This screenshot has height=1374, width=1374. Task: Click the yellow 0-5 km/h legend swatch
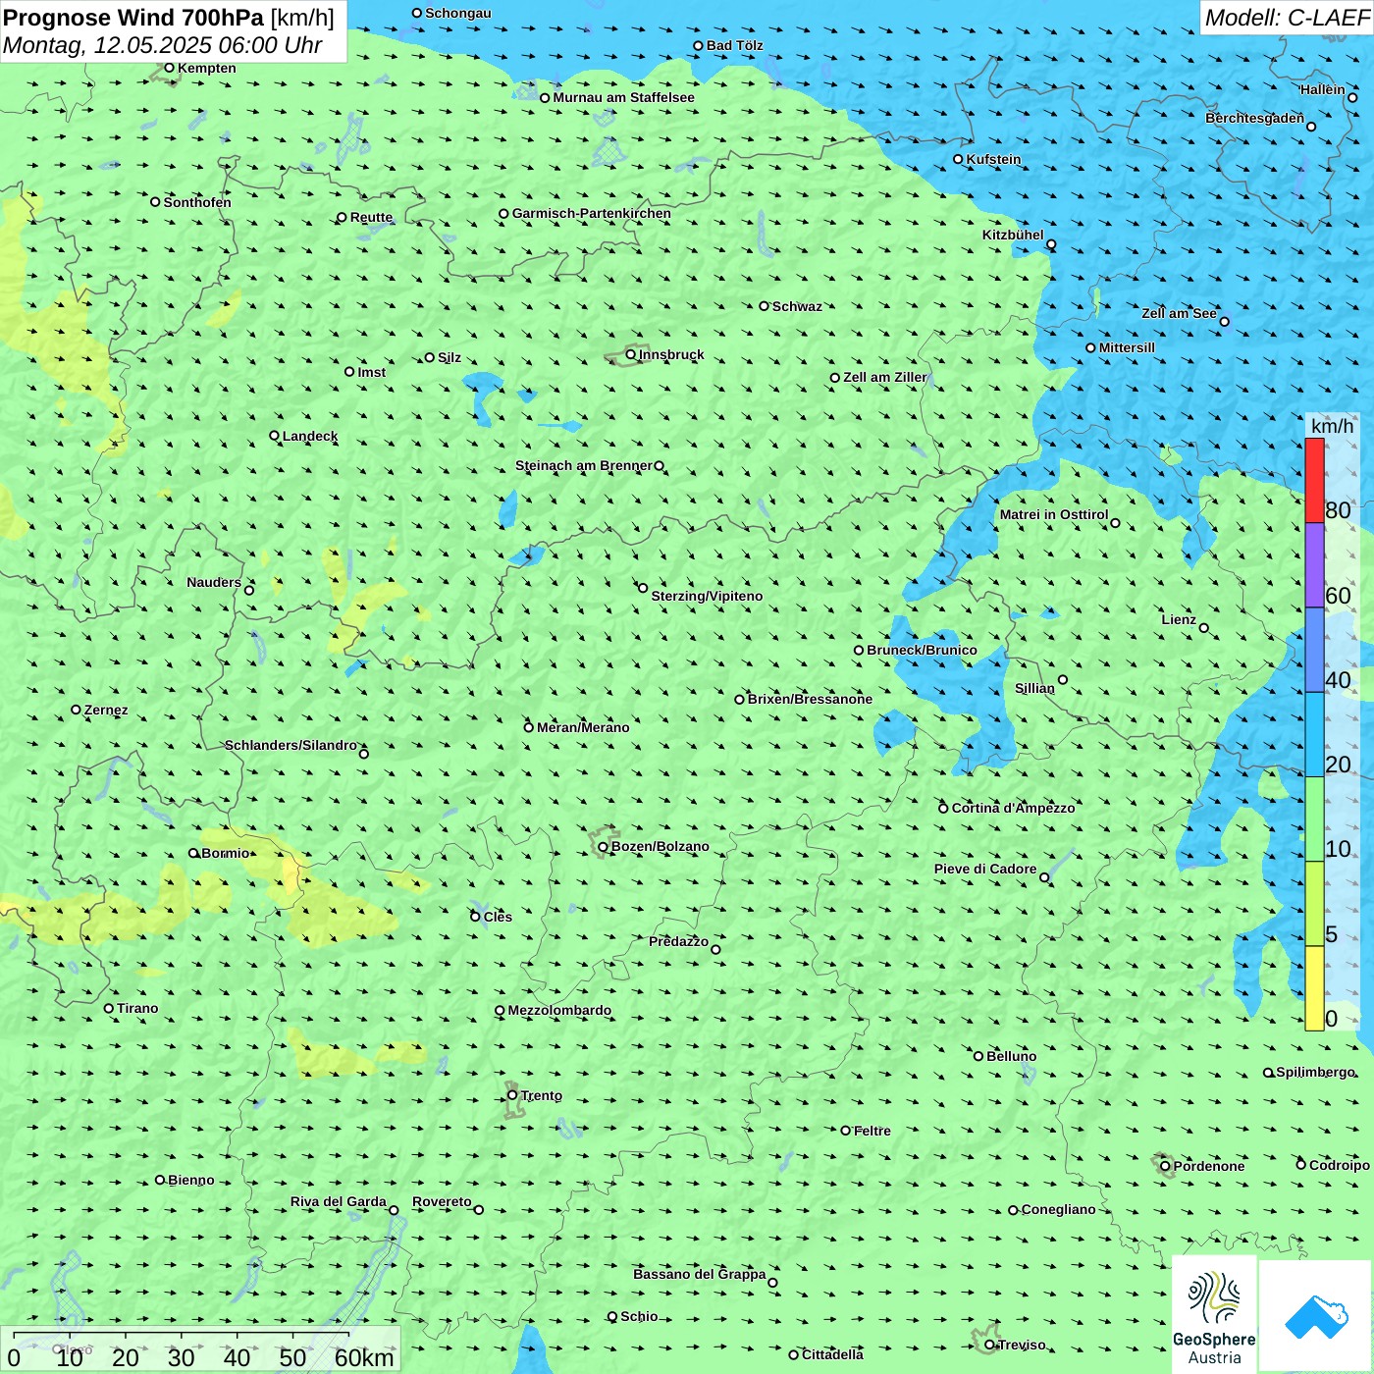pyautogui.click(x=1314, y=988)
